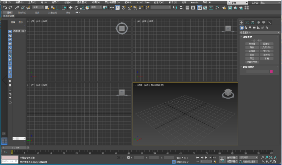Toggle the selection lock icon

[x=124, y=157]
